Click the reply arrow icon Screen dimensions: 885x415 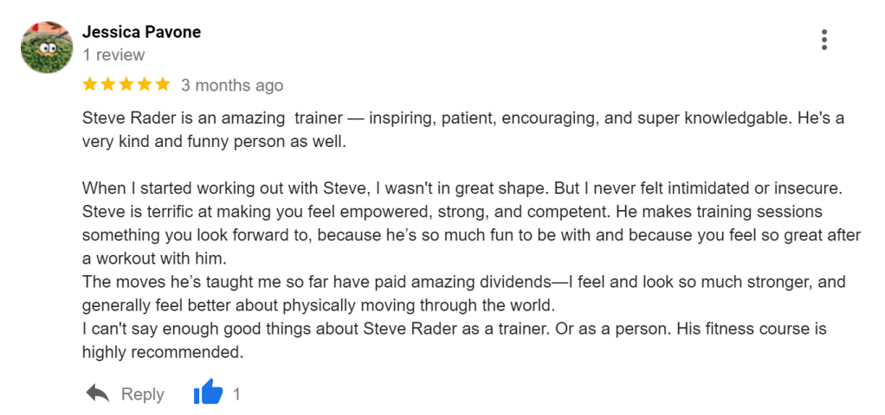98,393
